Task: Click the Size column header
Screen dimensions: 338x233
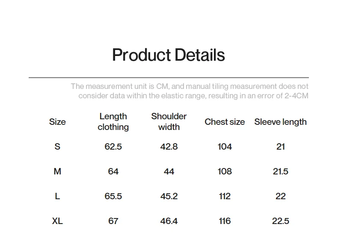Action: tap(57, 122)
